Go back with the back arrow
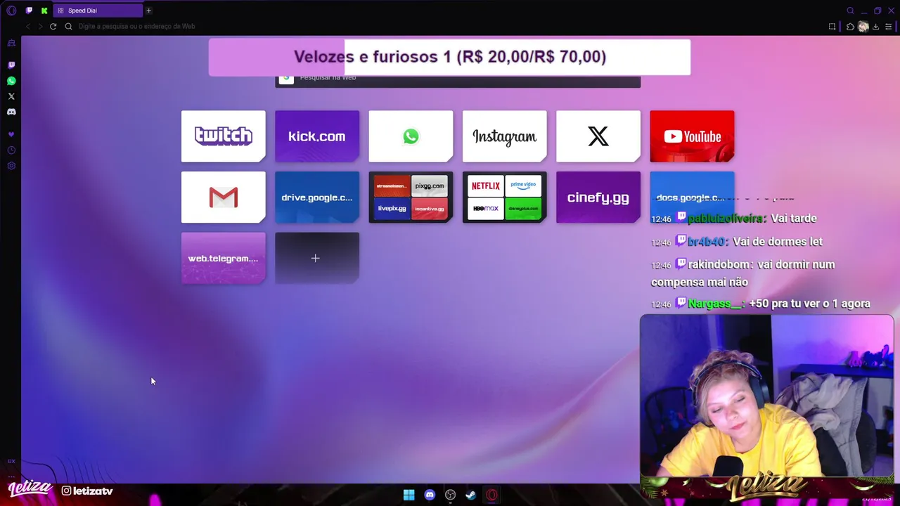This screenshot has height=506, width=900. (x=28, y=26)
